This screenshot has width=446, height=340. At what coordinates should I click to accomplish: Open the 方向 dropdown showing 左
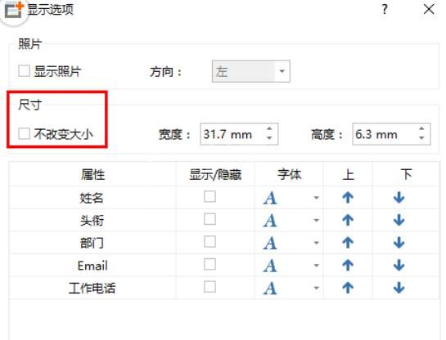point(251,71)
